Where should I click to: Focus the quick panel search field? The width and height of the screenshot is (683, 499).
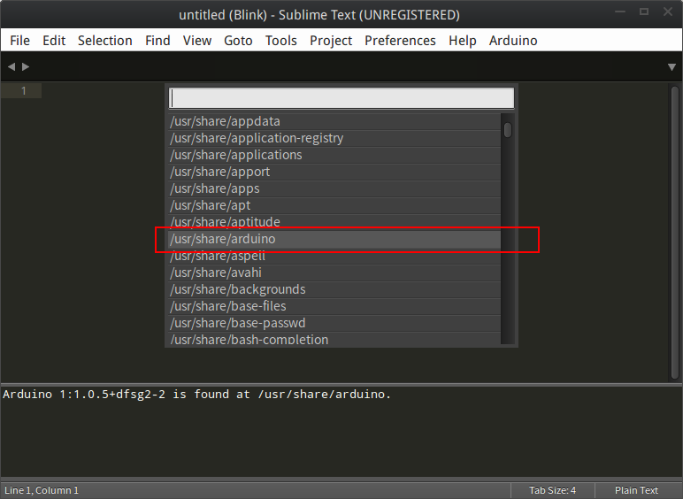[341, 98]
